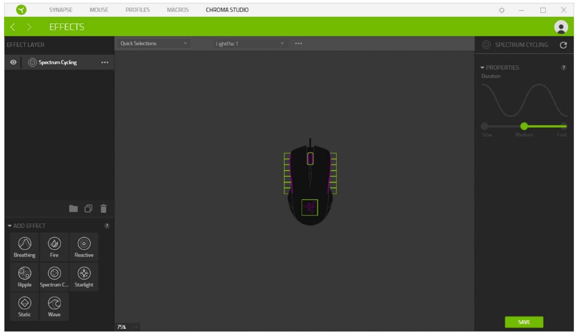Add the Fire effect

[x=54, y=247]
